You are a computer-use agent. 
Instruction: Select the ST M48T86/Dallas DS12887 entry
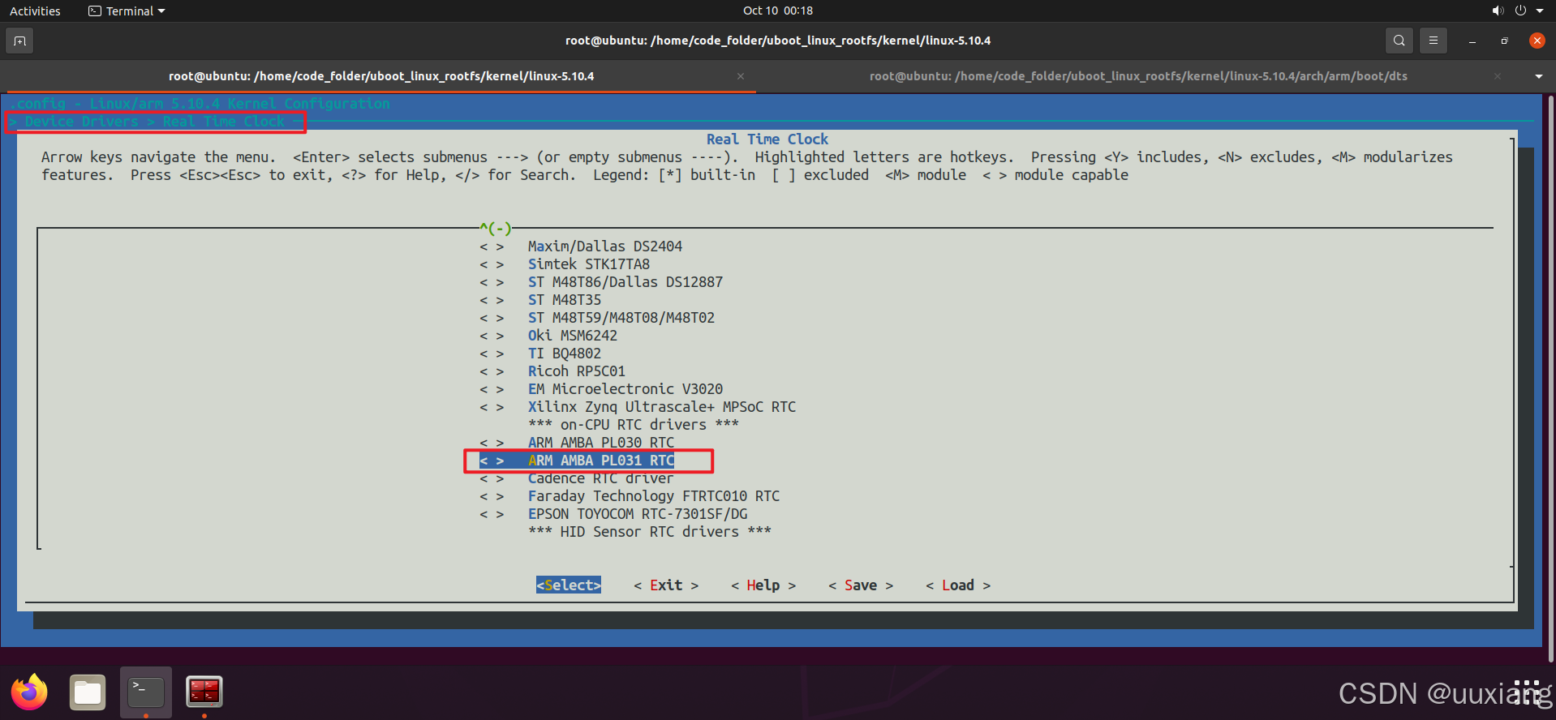coord(601,282)
